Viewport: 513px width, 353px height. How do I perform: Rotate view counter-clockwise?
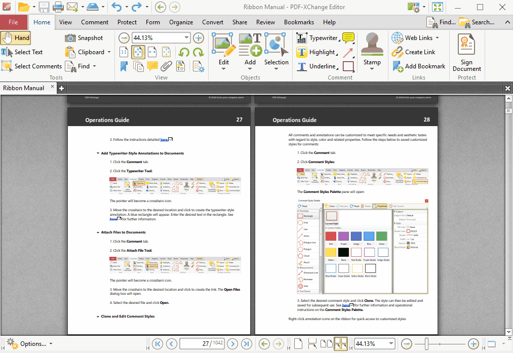tap(184, 52)
